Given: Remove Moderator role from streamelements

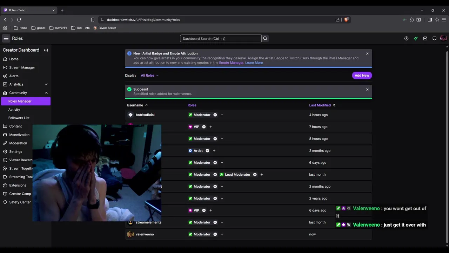Looking at the screenshot, I should click(x=215, y=222).
